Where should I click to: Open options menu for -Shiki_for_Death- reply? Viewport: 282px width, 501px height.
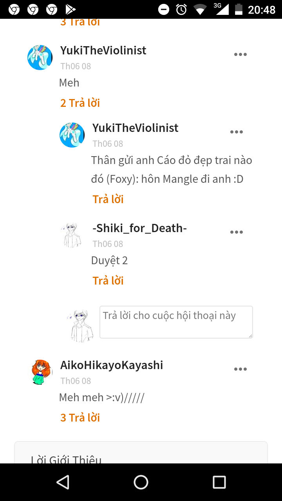point(237,232)
